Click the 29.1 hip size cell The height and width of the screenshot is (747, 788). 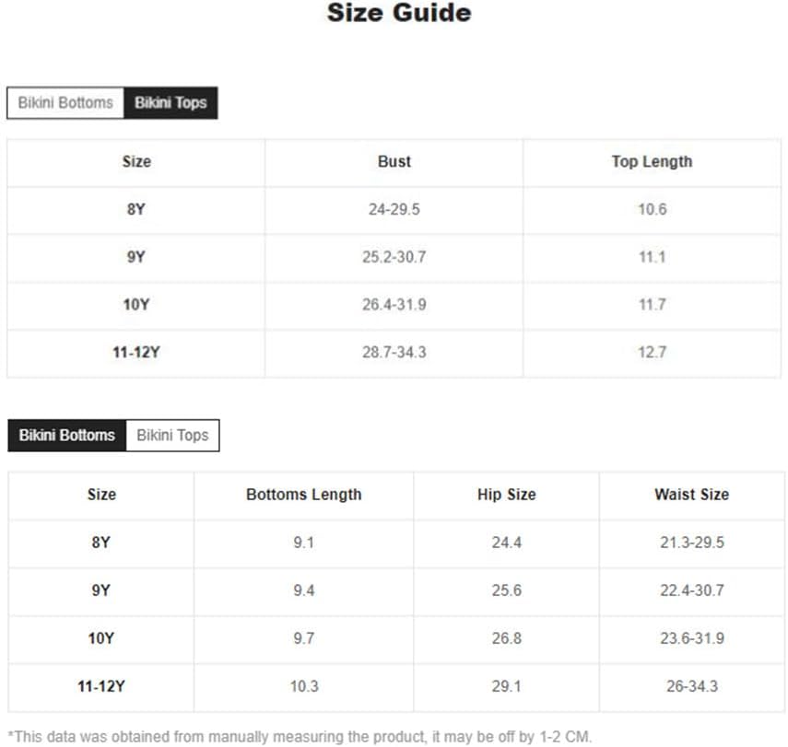pos(506,686)
